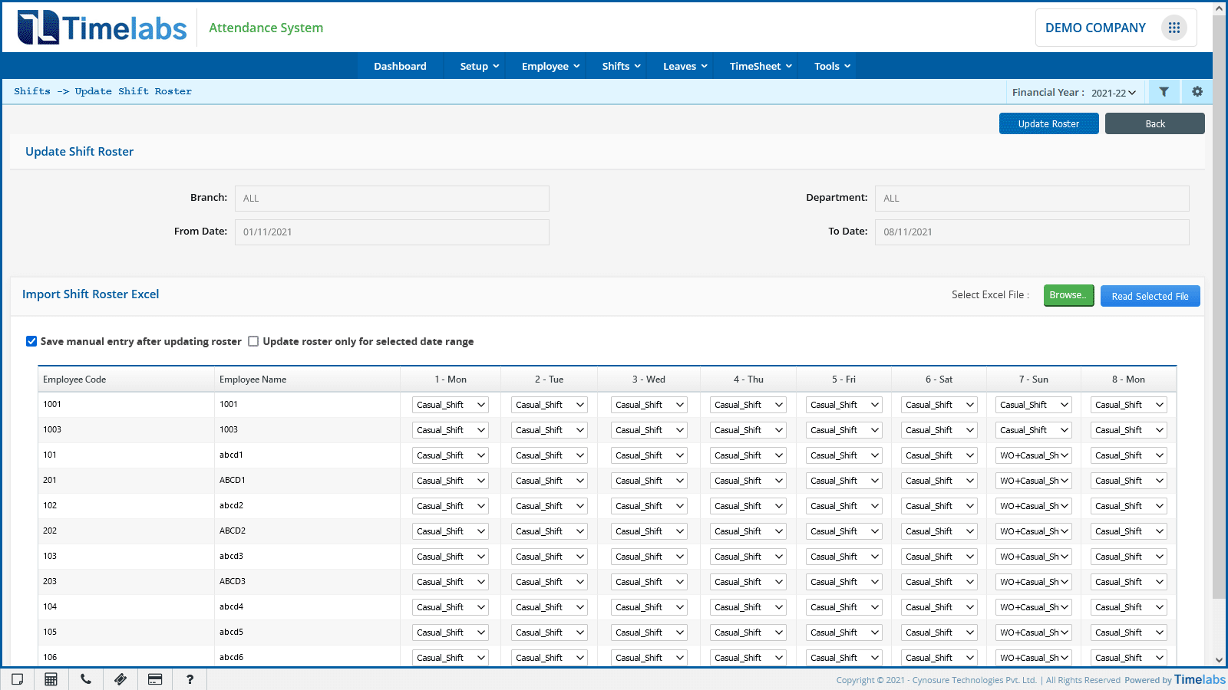Image resolution: width=1228 pixels, height=690 pixels.
Task: Expand the Employee menu
Action: click(550, 66)
